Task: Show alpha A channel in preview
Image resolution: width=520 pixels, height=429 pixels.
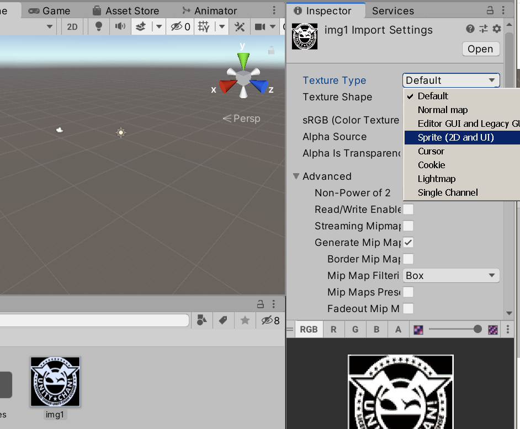Action: pos(398,329)
